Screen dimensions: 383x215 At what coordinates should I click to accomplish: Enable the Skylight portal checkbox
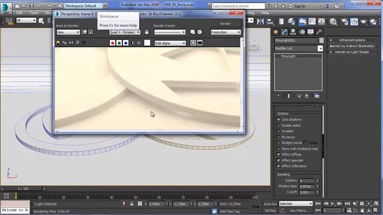pos(278,143)
